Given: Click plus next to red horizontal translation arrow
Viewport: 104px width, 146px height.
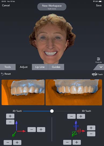Looking at the screenshot, I should point(41,130).
